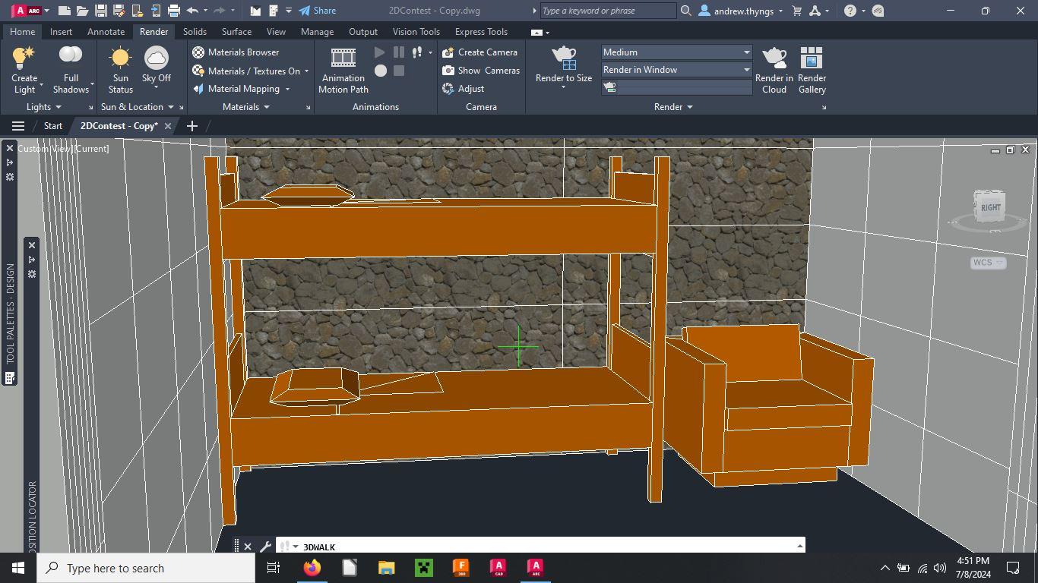Expand the Lights panel title
Viewport: 1038px width, 583px height.
pyautogui.click(x=44, y=107)
